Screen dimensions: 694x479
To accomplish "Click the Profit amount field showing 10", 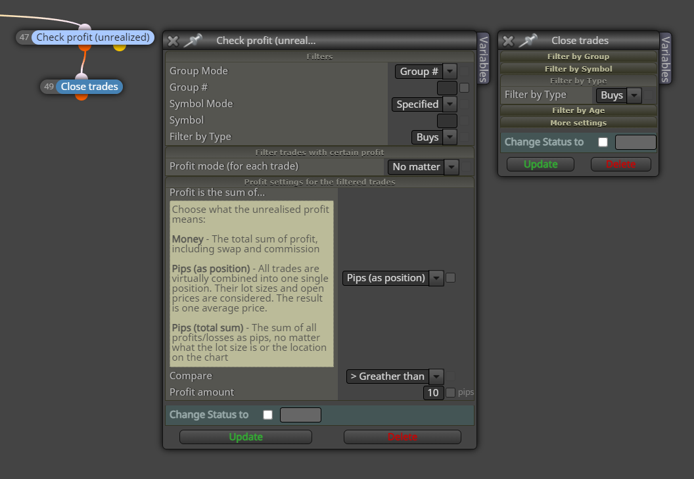I will [x=433, y=393].
